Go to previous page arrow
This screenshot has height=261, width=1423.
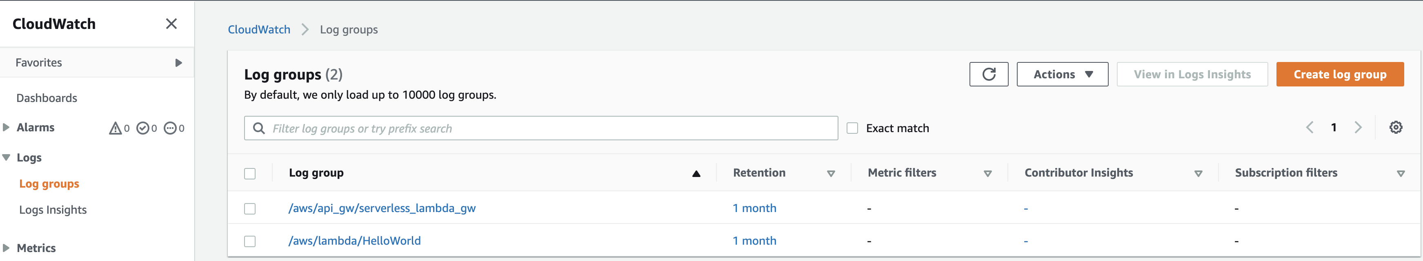click(1310, 128)
